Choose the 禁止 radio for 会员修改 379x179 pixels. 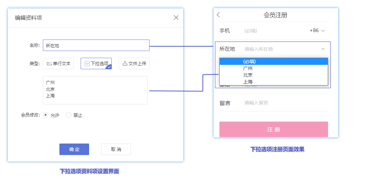tap(69, 115)
